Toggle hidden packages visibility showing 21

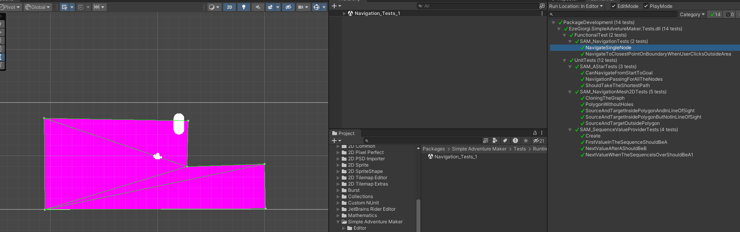[539, 141]
